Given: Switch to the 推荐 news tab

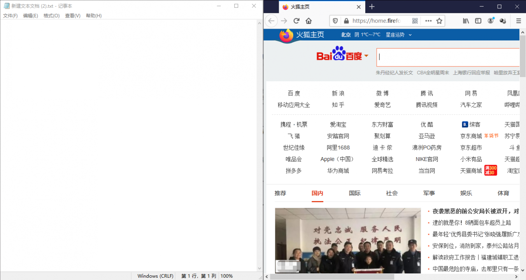Looking at the screenshot, I should pyautogui.click(x=280, y=193).
